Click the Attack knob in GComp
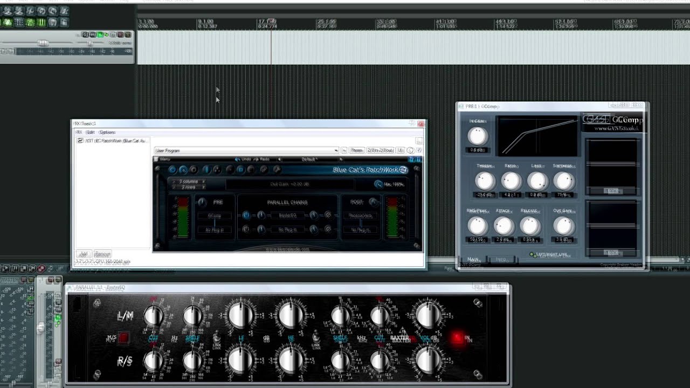The width and height of the screenshot is (690, 388). [x=503, y=226]
